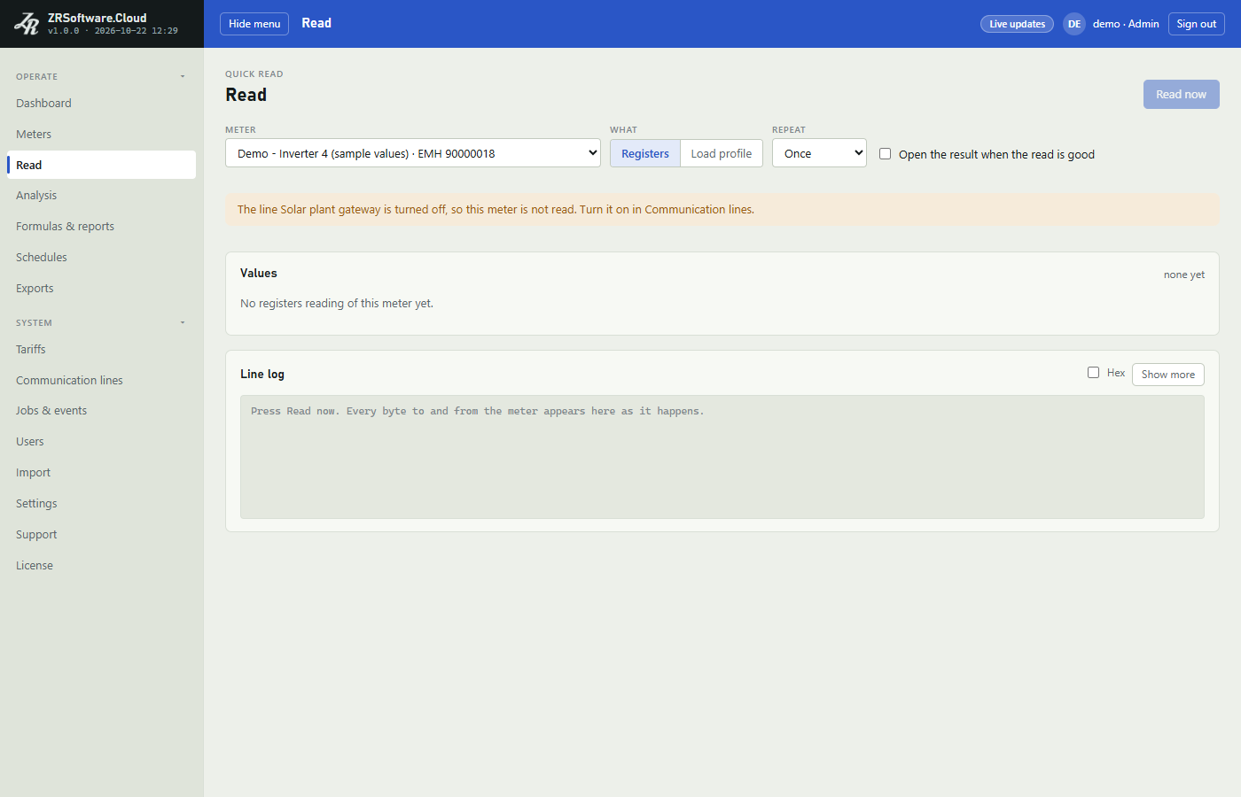Select the Registers toggle option

(x=645, y=153)
